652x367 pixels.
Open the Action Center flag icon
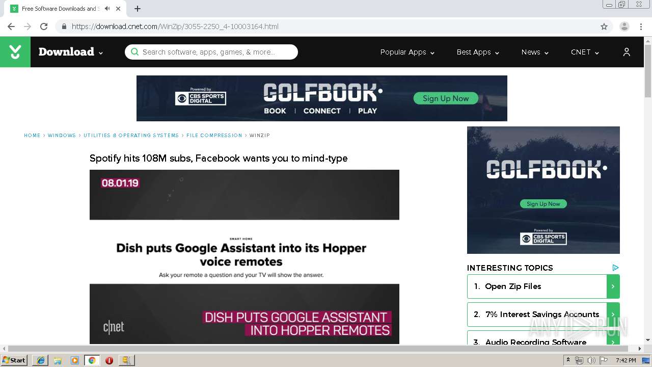pos(604,360)
